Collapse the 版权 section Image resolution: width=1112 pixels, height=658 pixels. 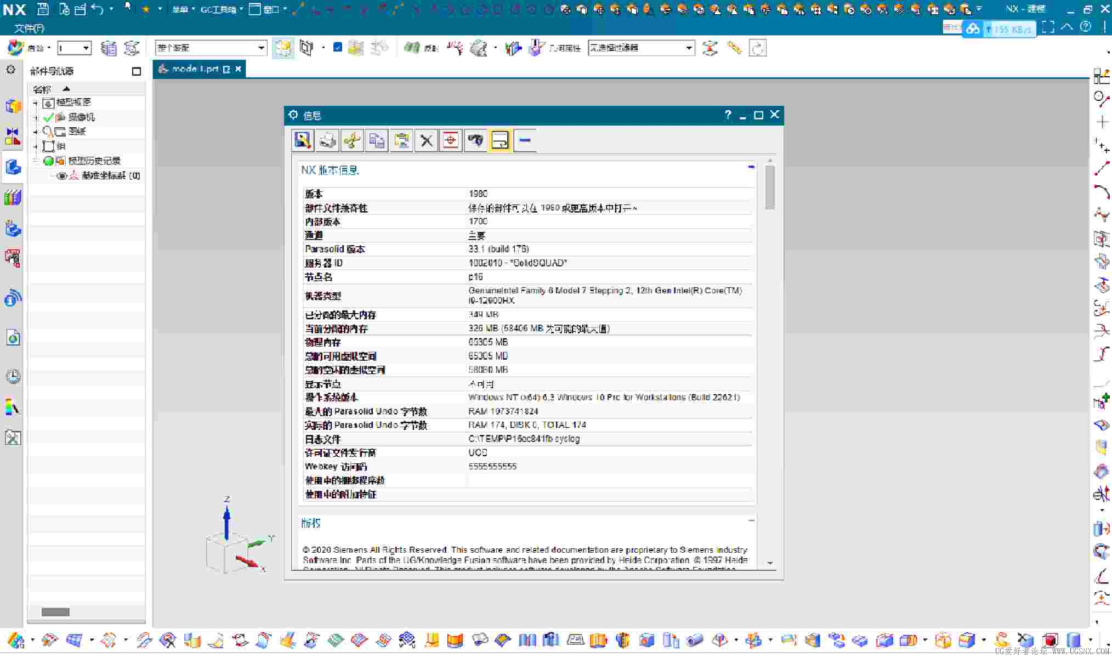(x=751, y=520)
